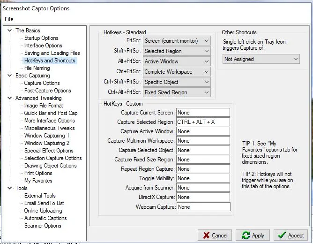Screen dimensions: 313x244
Task: Collapse The Basics tree section
Action: pyautogui.click(x=9, y=30)
